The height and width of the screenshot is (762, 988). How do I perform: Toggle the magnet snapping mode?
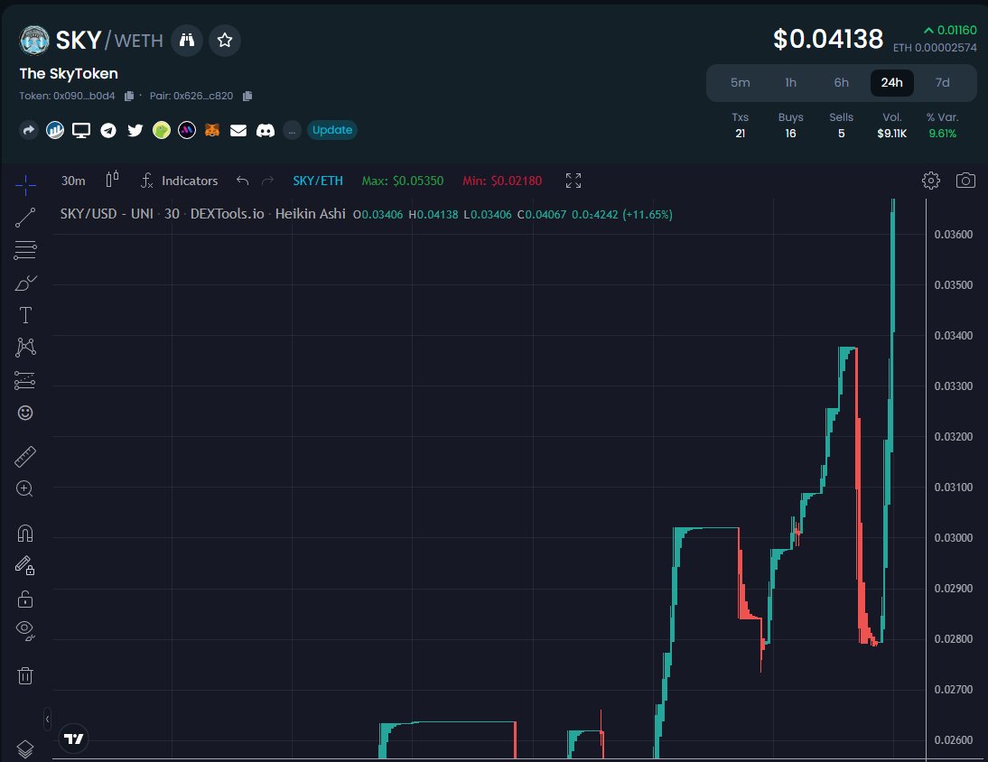point(25,533)
